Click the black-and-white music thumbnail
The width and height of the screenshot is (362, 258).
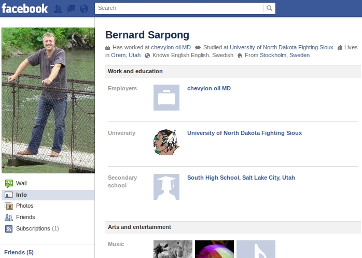[x=173, y=249]
